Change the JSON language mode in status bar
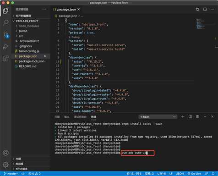The image size is (218, 176). point(180,174)
